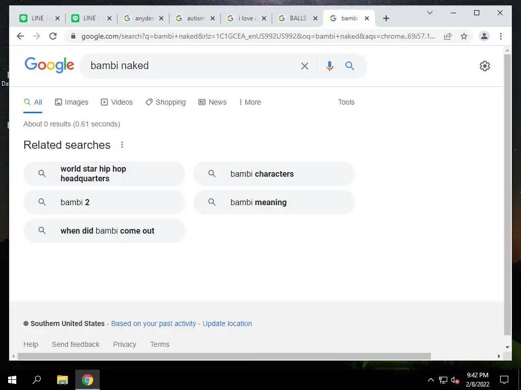Image resolution: width=521 pixels, height=390 pixels.
Task: Start voice search with microphone icon
Action: click(329, 66)
